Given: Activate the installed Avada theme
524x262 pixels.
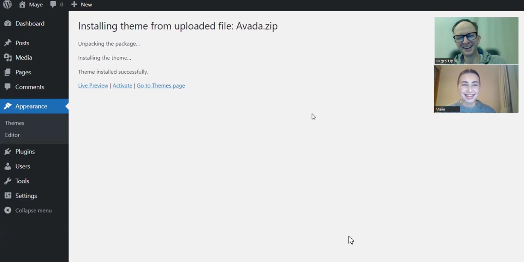Looking at the screenshot, I should (x=122, y=85).
